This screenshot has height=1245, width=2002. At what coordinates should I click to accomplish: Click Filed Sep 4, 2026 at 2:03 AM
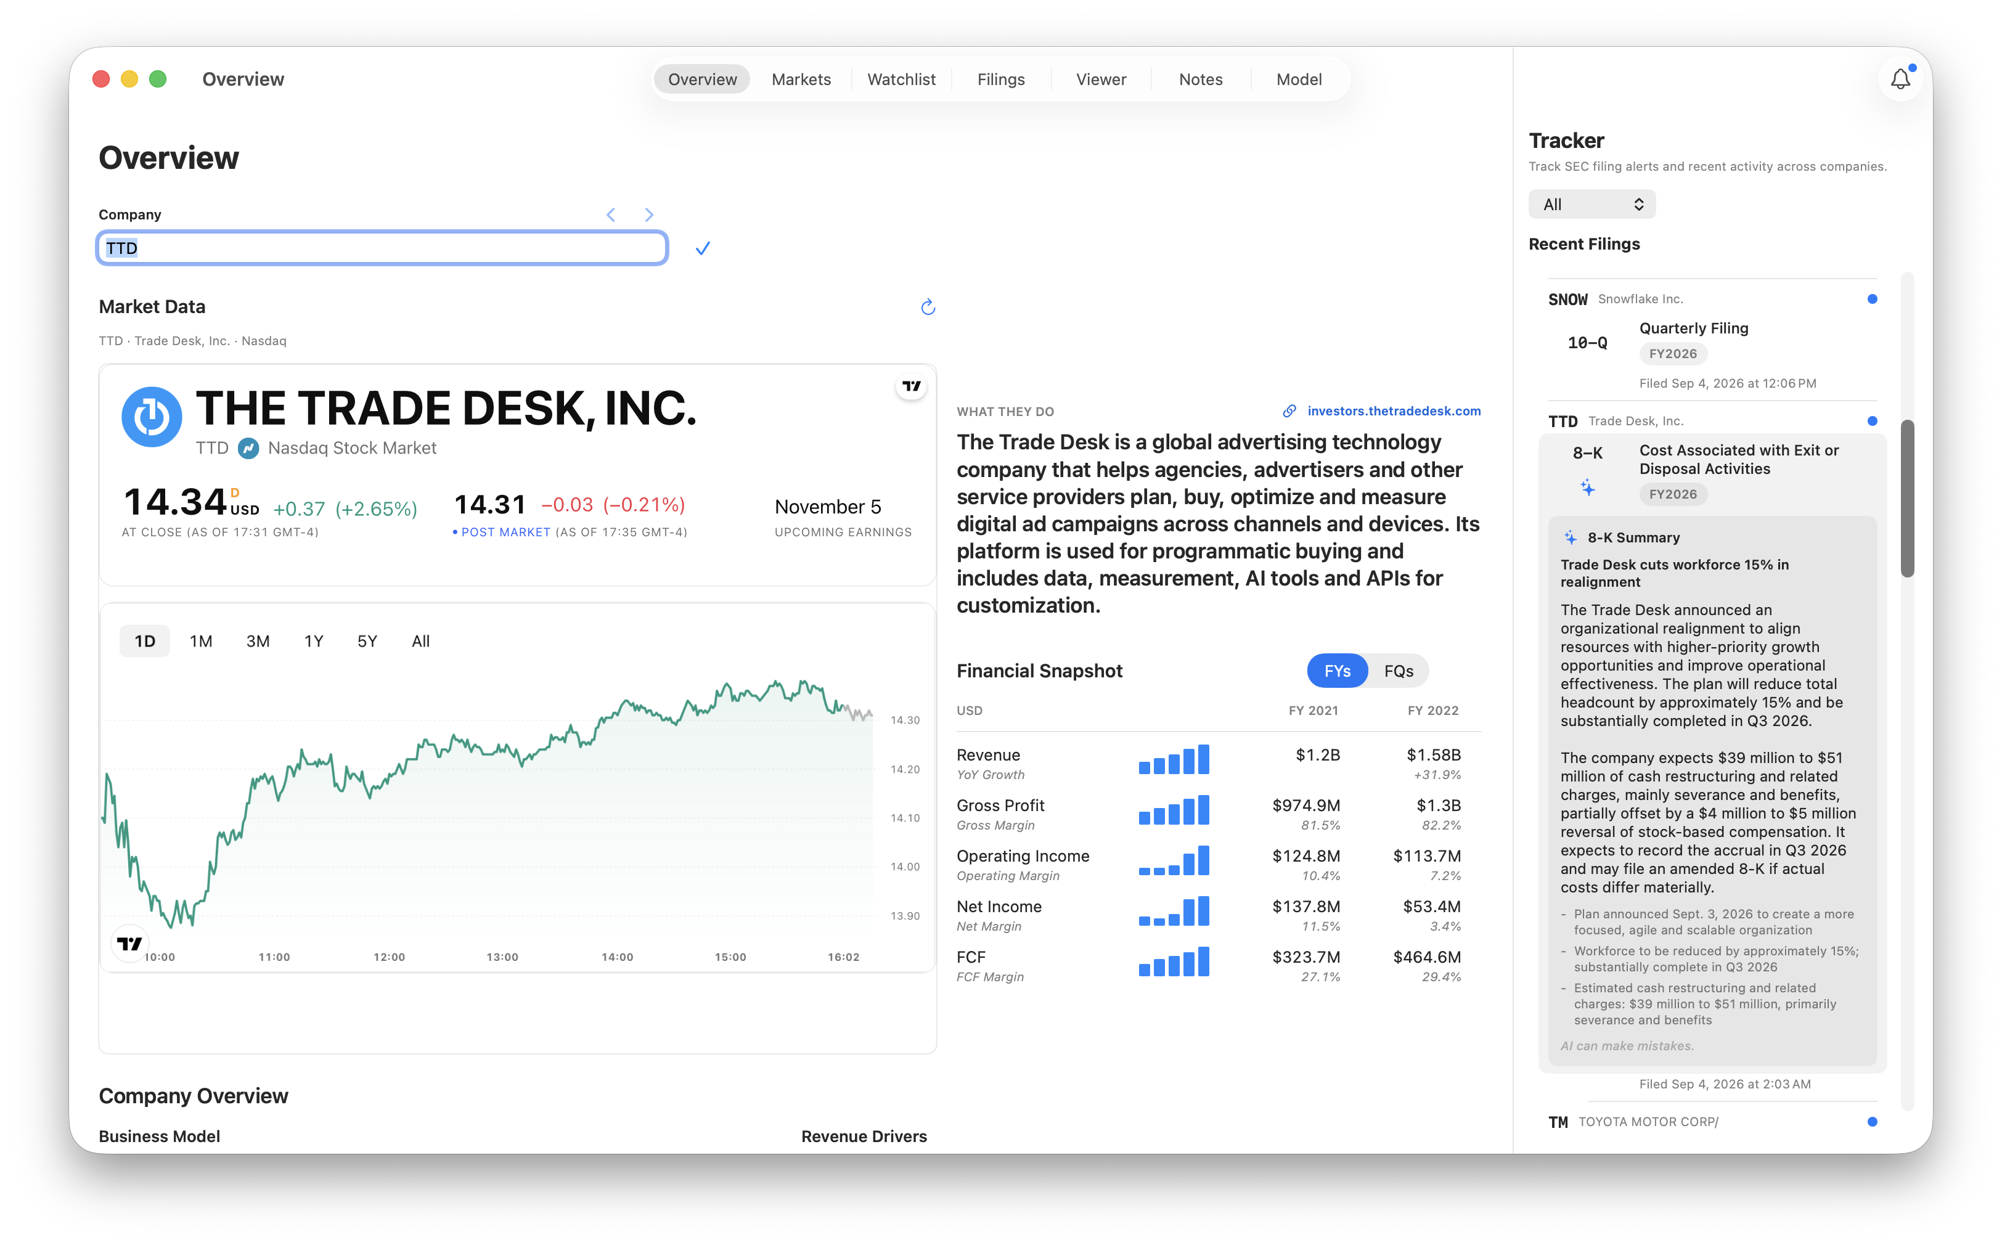[x=1725, y=1084]
